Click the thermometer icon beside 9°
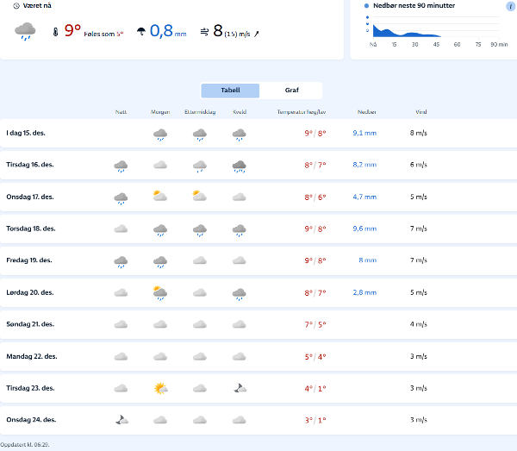The height and width of the screenshot is (451, 517). click(x=56, y=33)
